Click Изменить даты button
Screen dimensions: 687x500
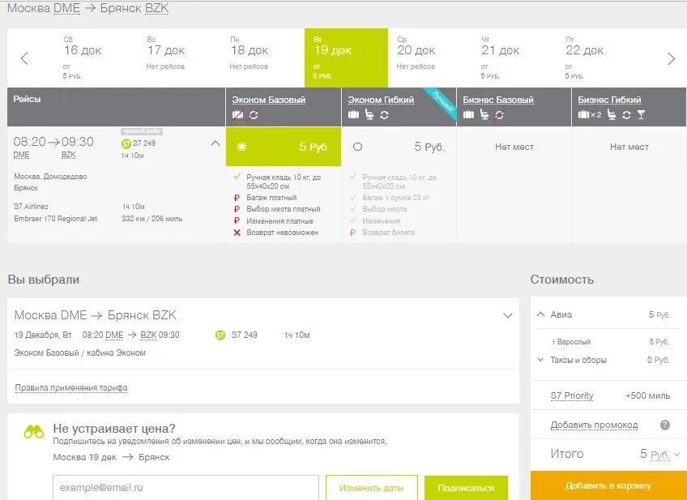(372, 488)
